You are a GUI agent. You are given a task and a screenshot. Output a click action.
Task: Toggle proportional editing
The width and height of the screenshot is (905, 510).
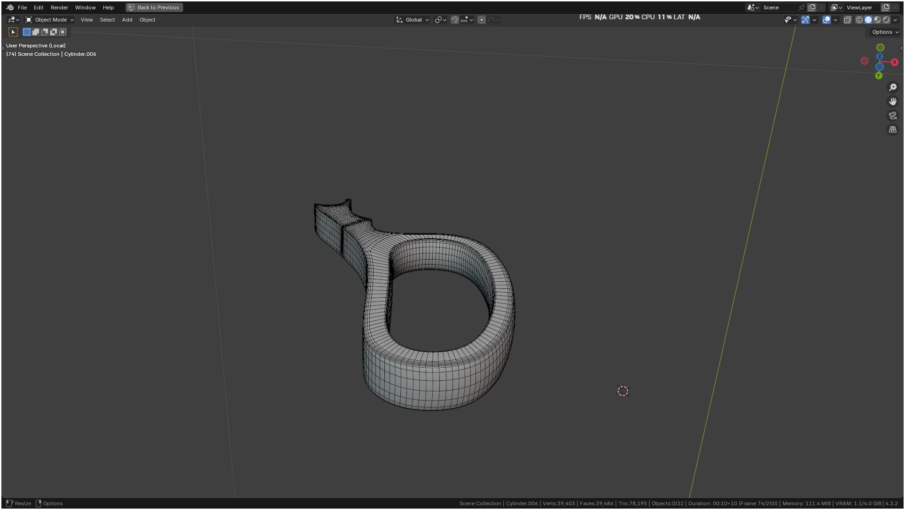pyautogui.click(x=481, y=20)
